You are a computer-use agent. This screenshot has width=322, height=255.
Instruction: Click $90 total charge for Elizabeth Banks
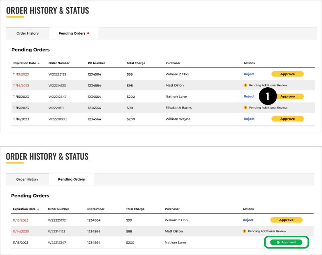[x=130, y=108]
